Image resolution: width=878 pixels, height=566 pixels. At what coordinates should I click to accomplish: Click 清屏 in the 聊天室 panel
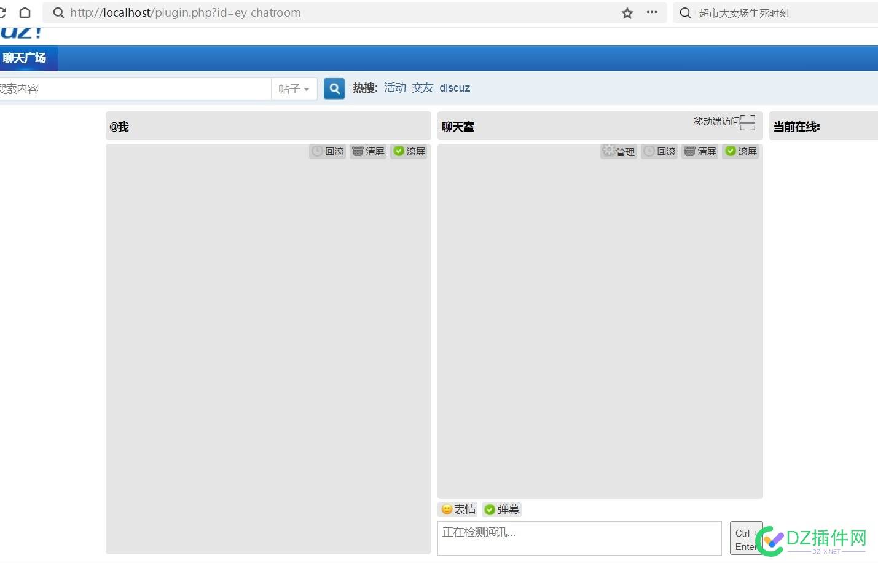700,151
